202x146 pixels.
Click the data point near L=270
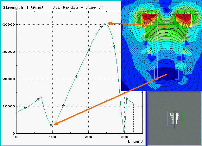coord(114,46)
